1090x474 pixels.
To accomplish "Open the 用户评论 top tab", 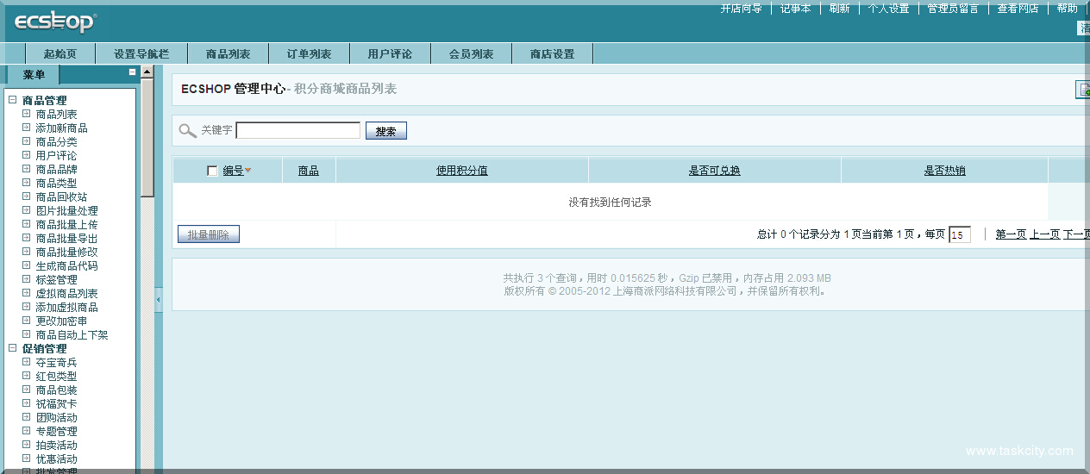I will 390,53.
